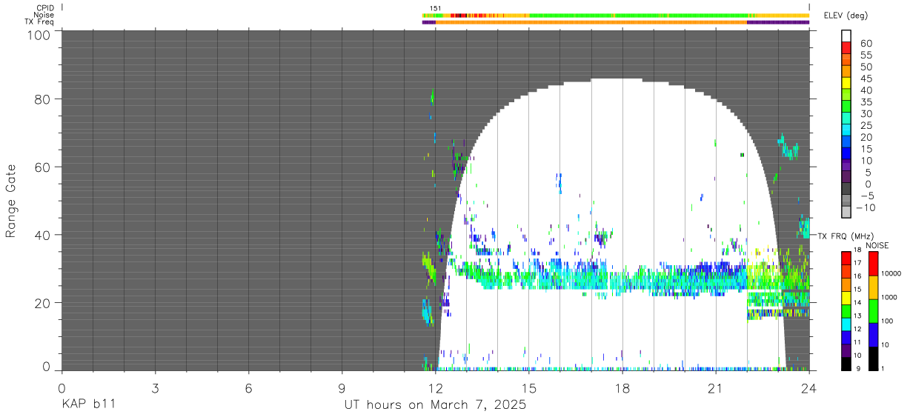The height and width of the screenshot is (420, 910).
Task: Click the '80' tick label on Range Gate axis
Action: coord(43,99)
